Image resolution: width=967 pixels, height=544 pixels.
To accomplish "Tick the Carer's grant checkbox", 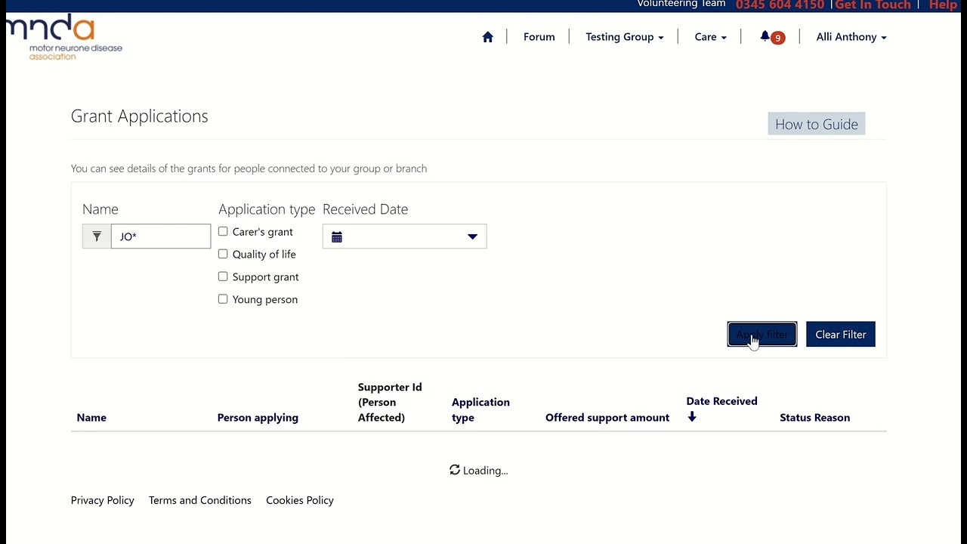I will 223,232.
